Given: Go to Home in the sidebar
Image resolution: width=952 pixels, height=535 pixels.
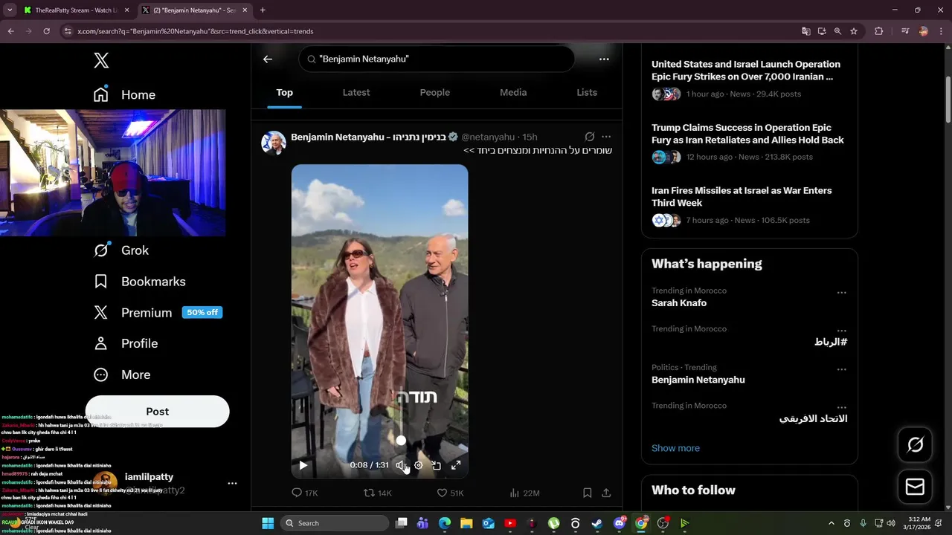Looking at the screenshot, I should 124,94.
